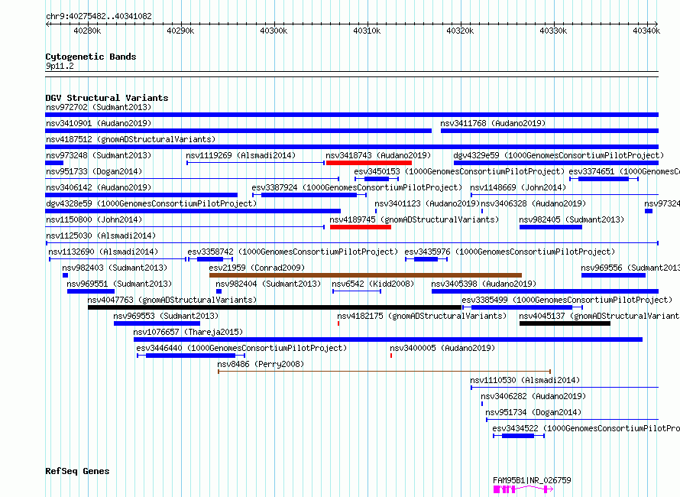This screenshot has width=680, height=497.
Task: Open nsv3400005 (Audano2019) label
Action: [442, 348]
